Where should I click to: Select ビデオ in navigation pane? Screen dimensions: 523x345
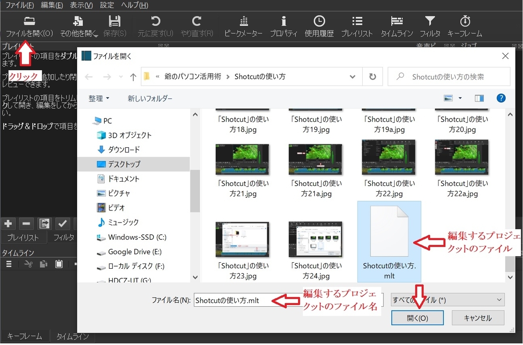[x=116, y=208]
